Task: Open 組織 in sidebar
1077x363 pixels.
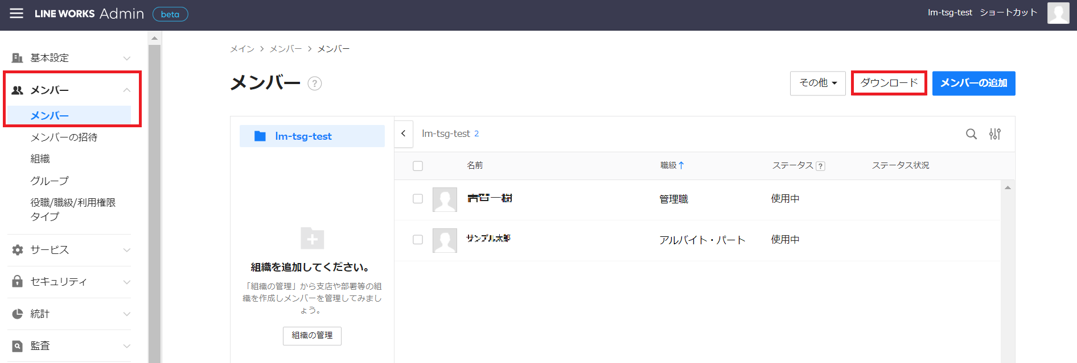Action: click(x=40, y=158)
